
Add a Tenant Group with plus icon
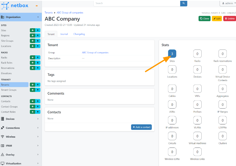(32, 90)
